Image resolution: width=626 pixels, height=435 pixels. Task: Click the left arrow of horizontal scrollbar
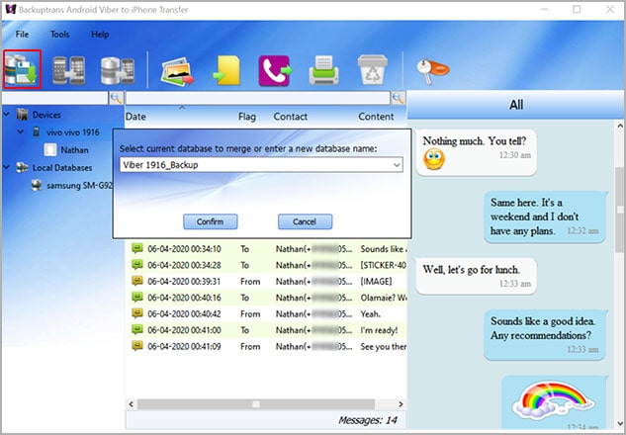132,404
